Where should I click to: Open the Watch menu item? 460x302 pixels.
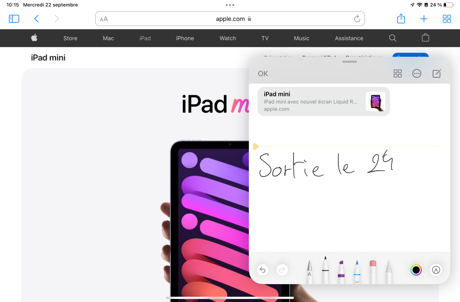coord(228,38)
